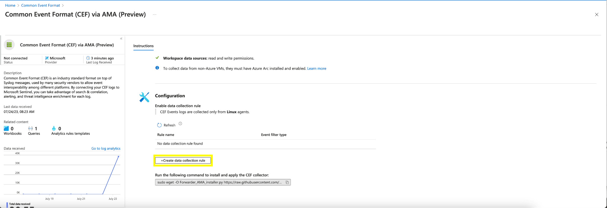
Task: Collapse the left details panel
Action: 121,39
